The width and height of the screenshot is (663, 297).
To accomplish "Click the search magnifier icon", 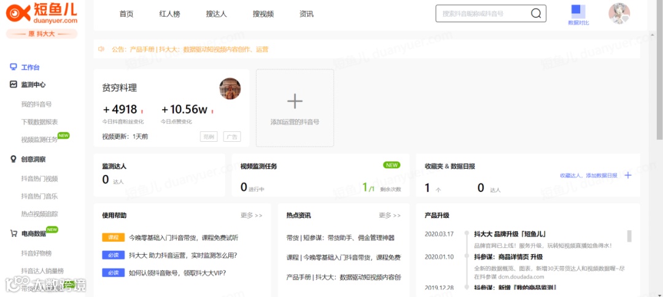I will pos(536,13).
